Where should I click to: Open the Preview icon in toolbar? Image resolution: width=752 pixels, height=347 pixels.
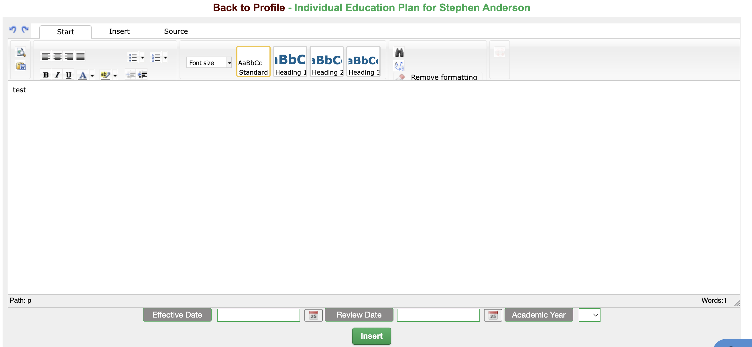pyautogui.click(x=21, y=52)
